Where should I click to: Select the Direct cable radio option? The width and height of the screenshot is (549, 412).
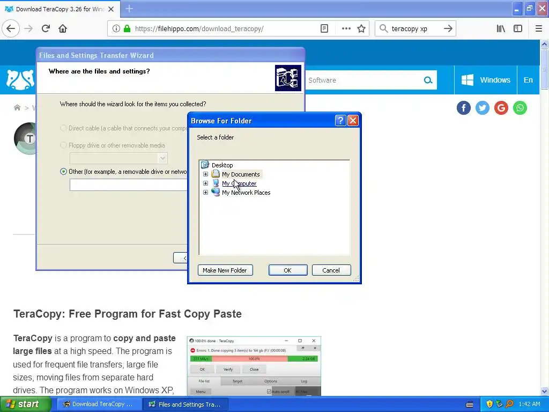click(x=63, y=128)
